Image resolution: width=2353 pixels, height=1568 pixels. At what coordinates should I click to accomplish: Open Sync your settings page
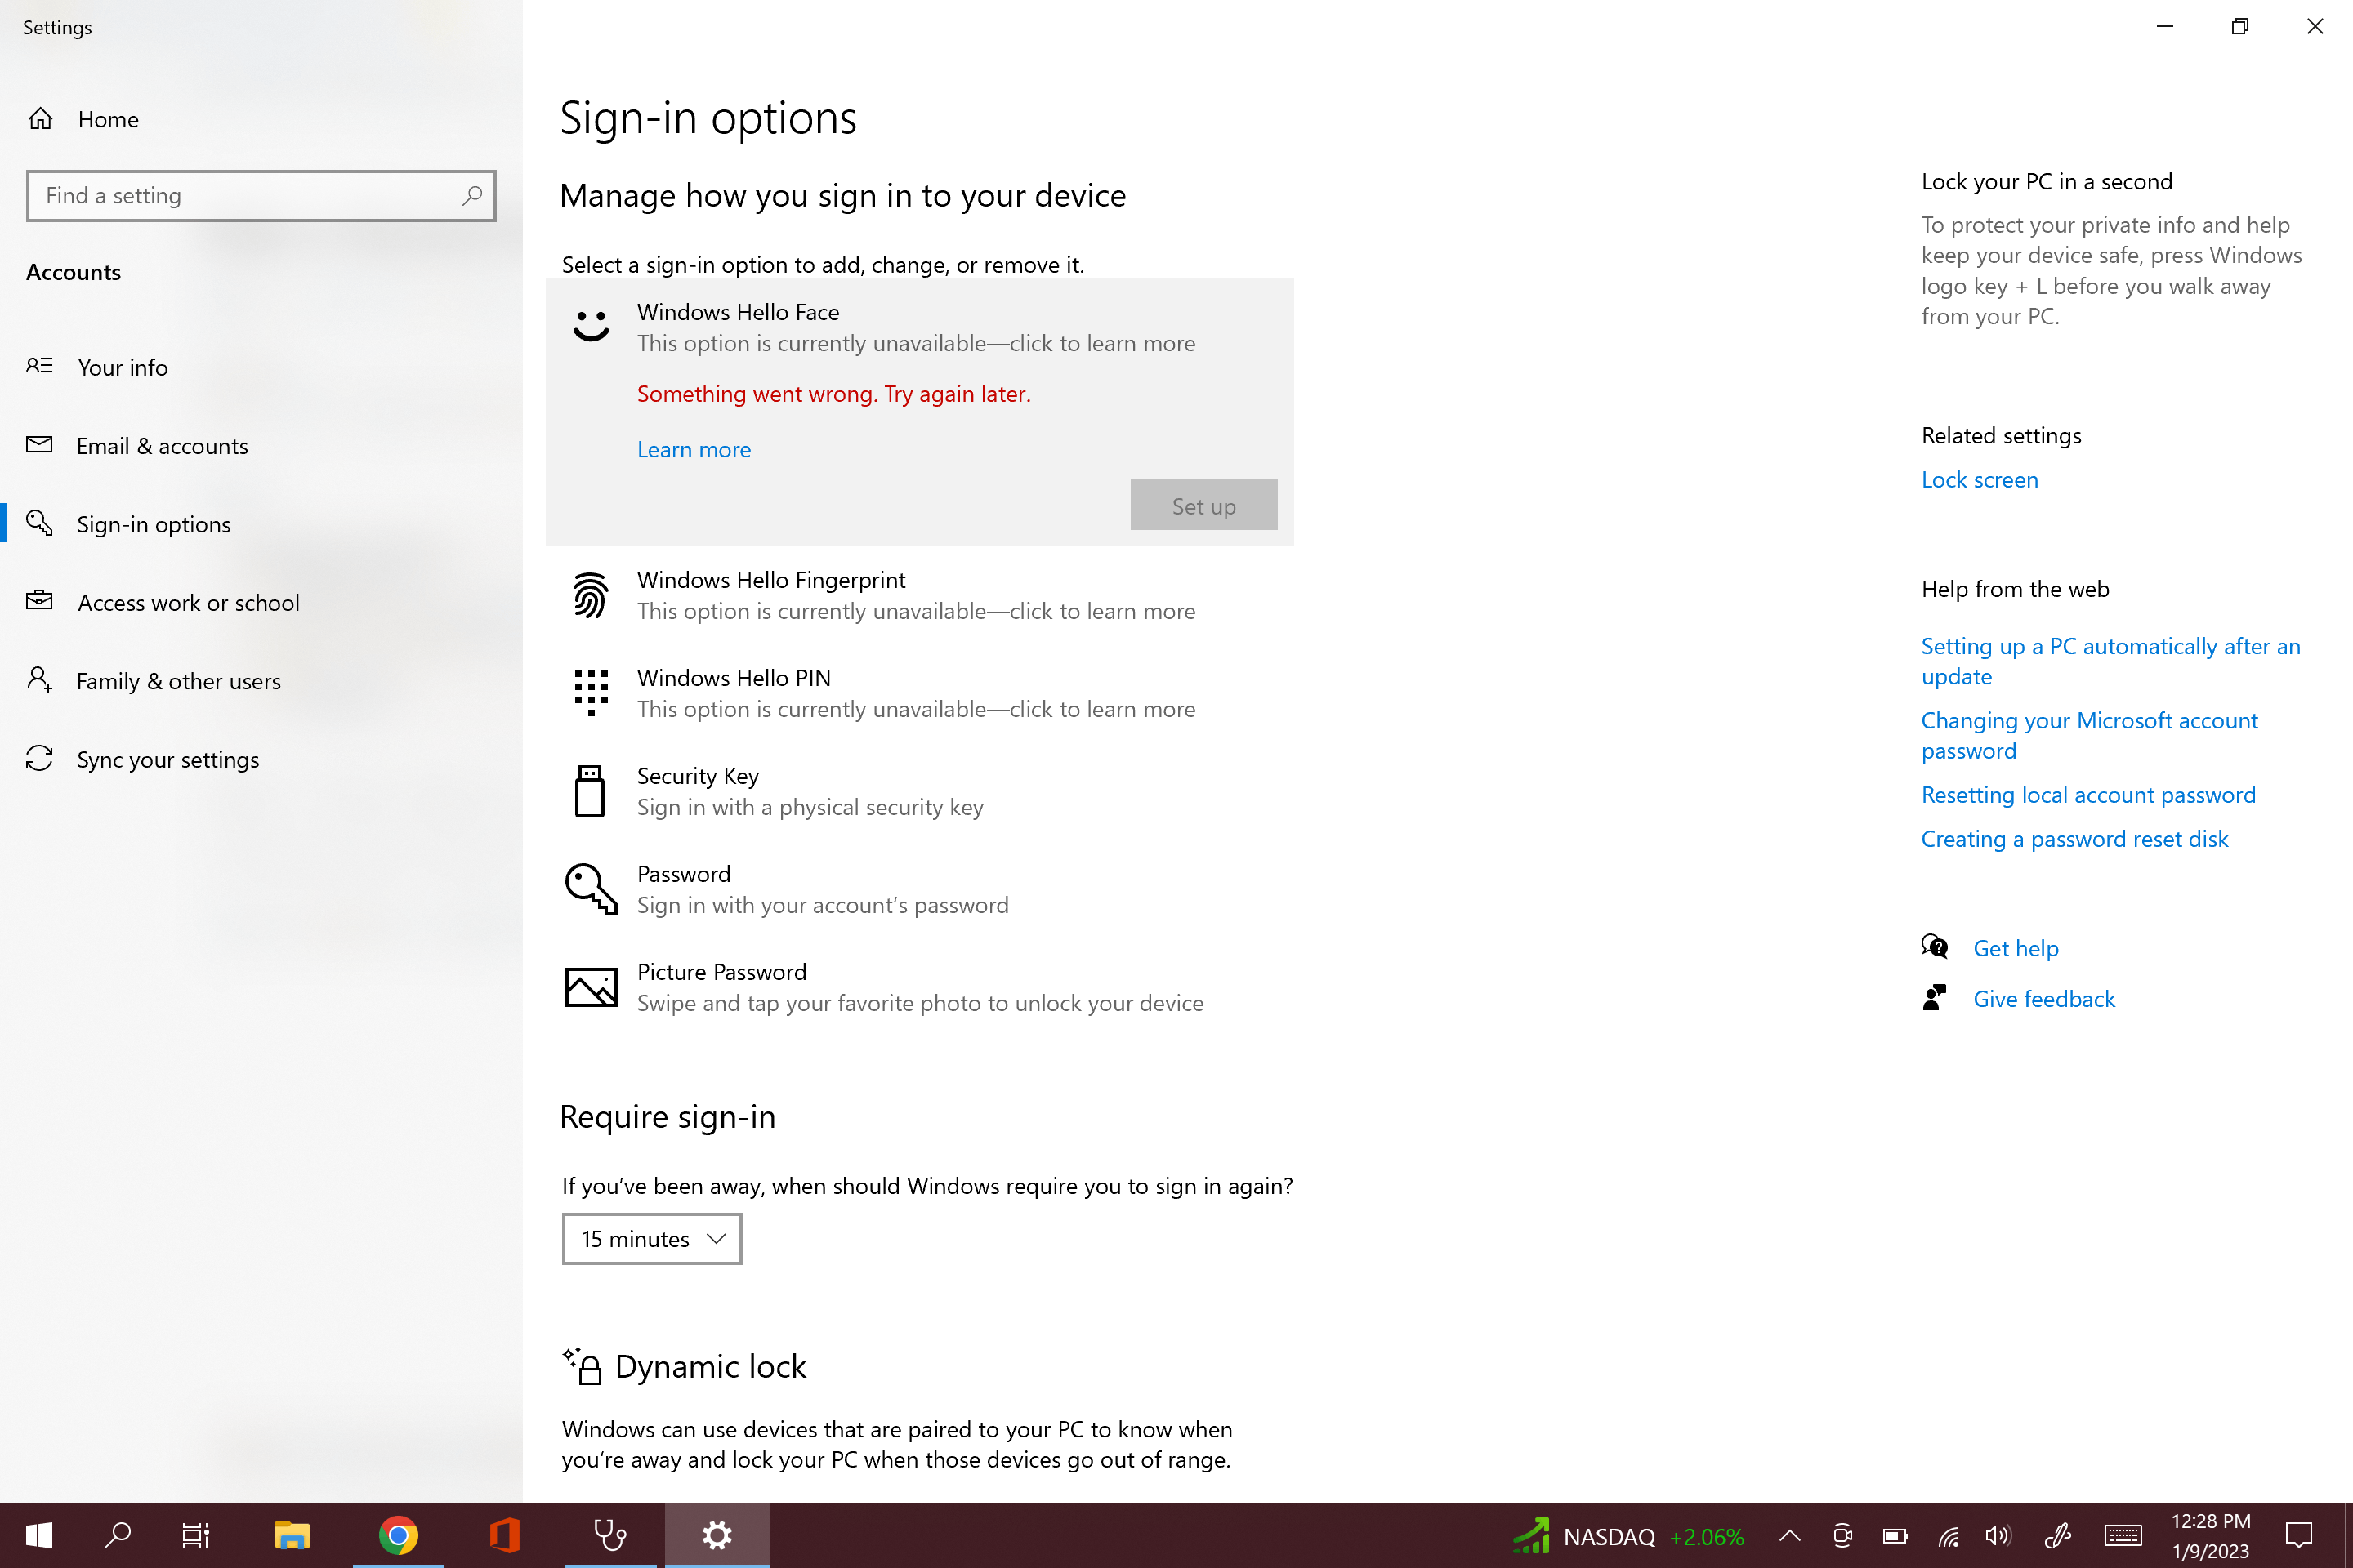point(167,760)
